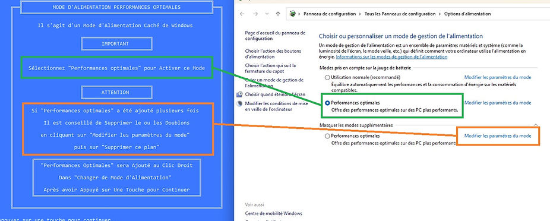This screenshot has height=221, width=550.
Task: Click console line Après avoir Appuyé sur Une Touche
Action: (116, 190)
